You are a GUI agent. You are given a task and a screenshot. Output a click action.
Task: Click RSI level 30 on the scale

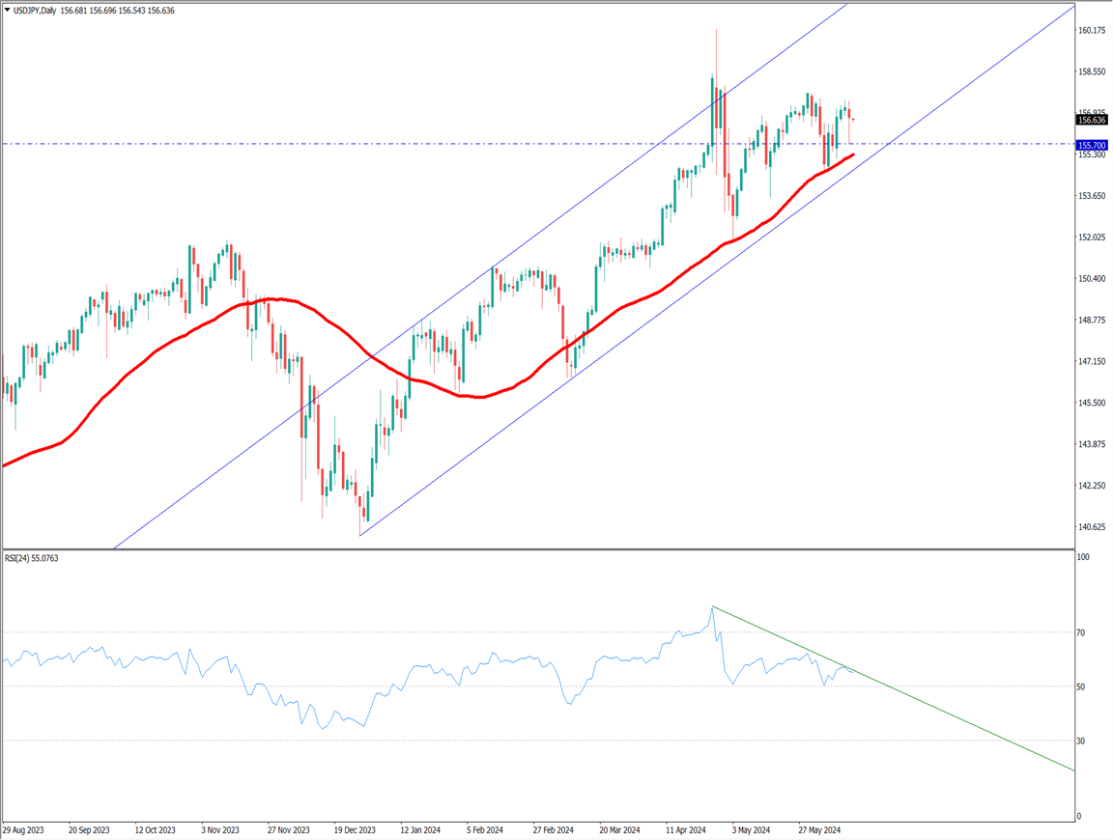pos(1083,741)
